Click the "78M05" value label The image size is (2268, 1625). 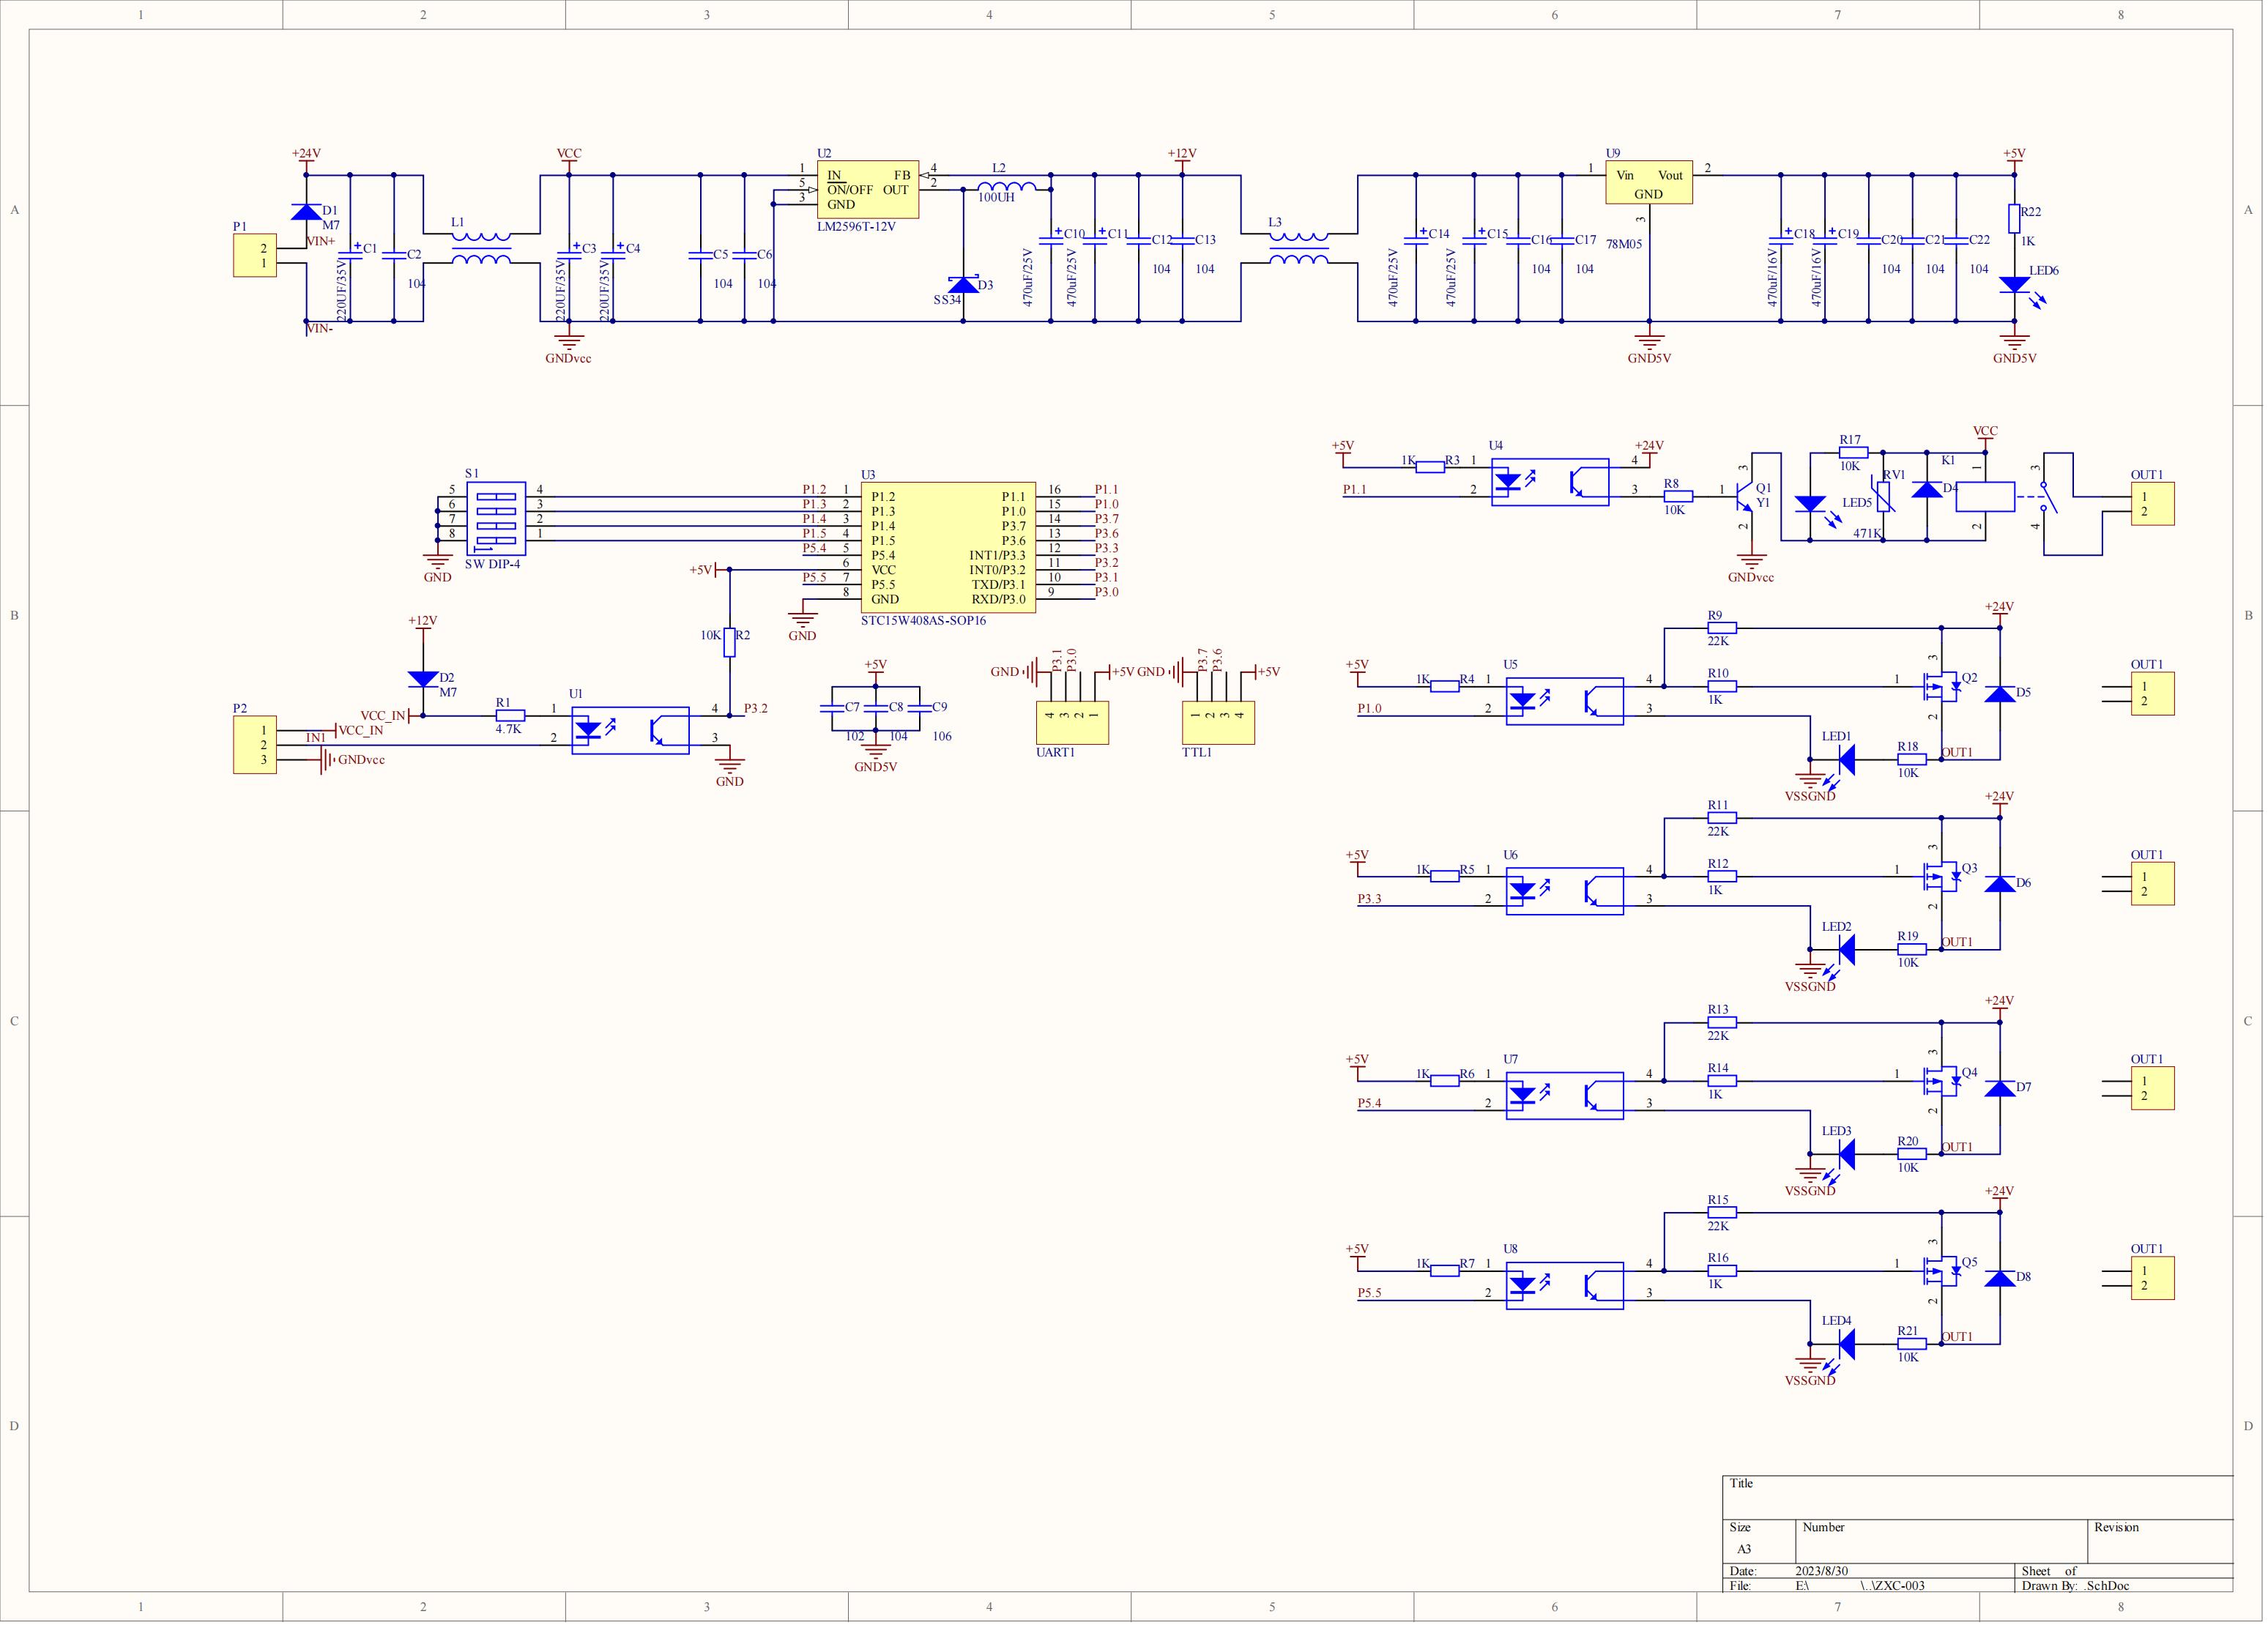click(x=1624, y=244)
